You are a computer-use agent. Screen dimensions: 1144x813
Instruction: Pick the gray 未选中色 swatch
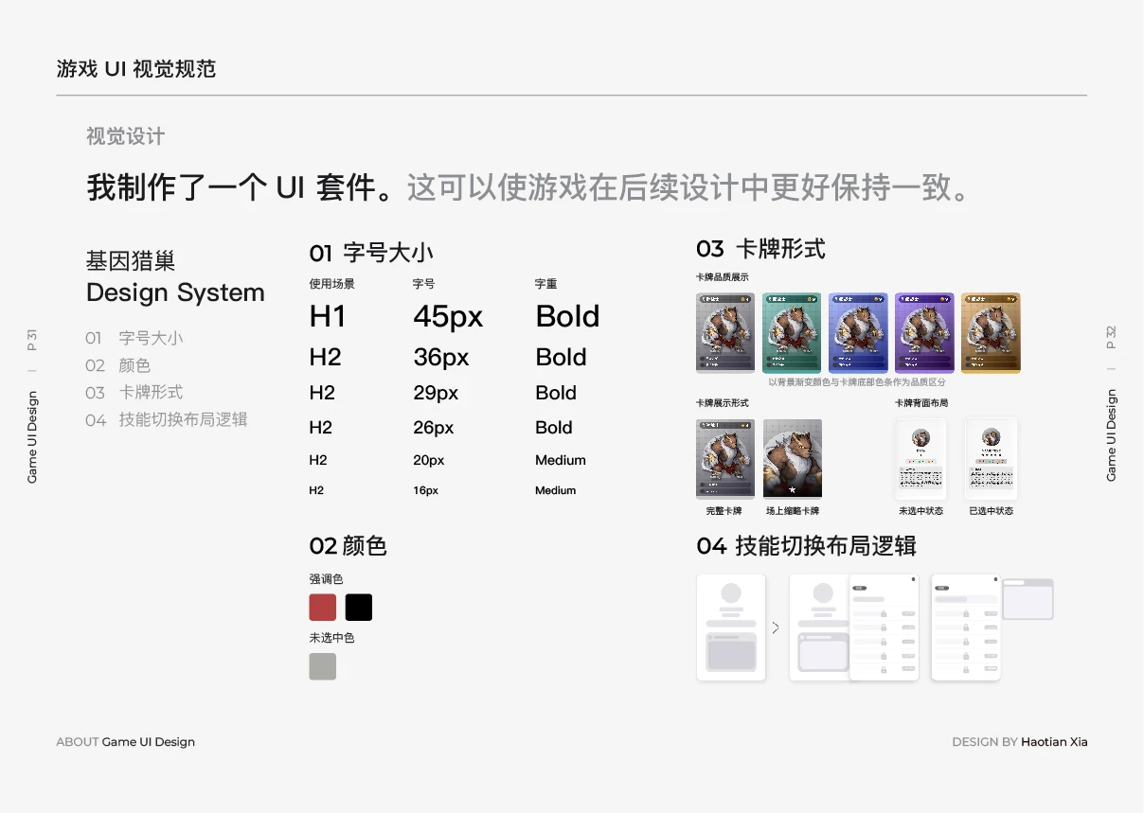click(x=323, y=666)
